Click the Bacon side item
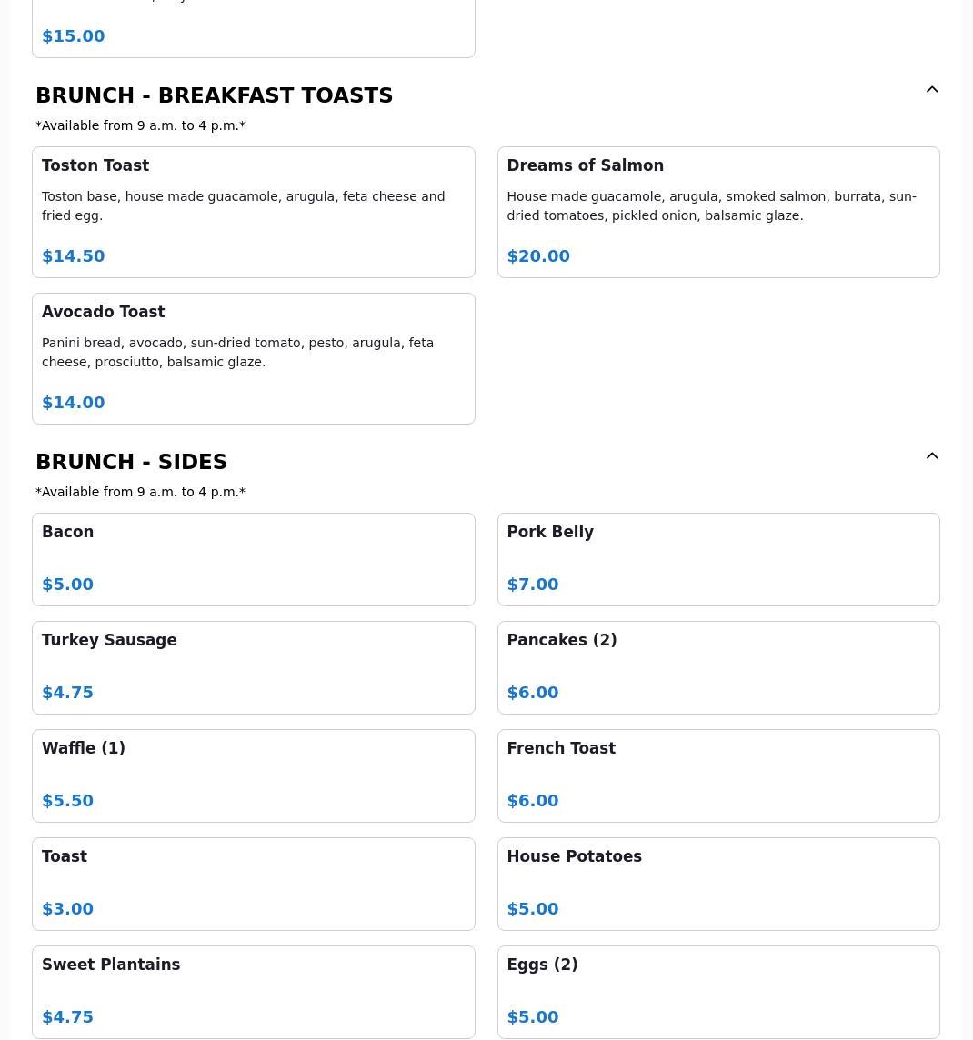973x1040 pixels. pyautogui.click(x=253, y=559)
